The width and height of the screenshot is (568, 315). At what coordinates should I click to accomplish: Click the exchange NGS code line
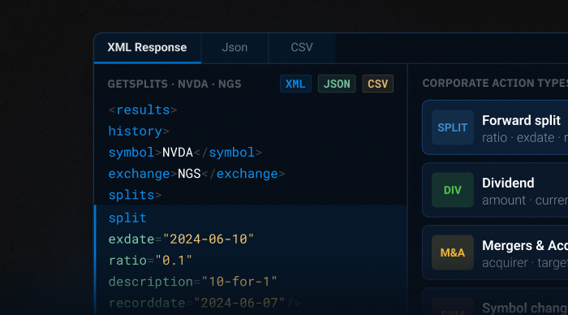(196, 174)
